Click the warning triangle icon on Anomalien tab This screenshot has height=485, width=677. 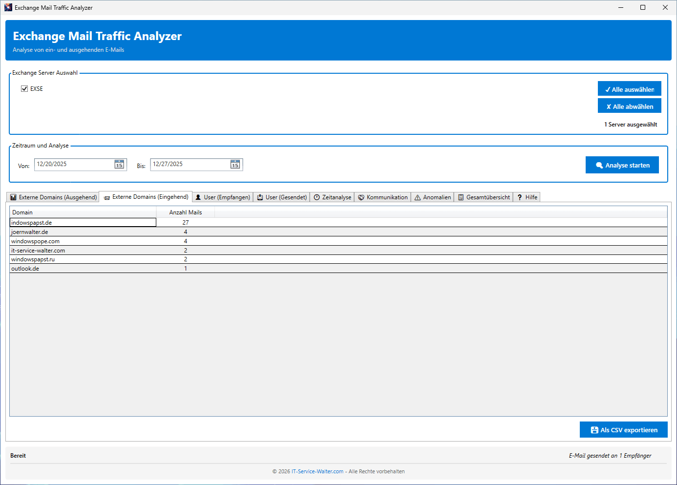pos(418,197)
